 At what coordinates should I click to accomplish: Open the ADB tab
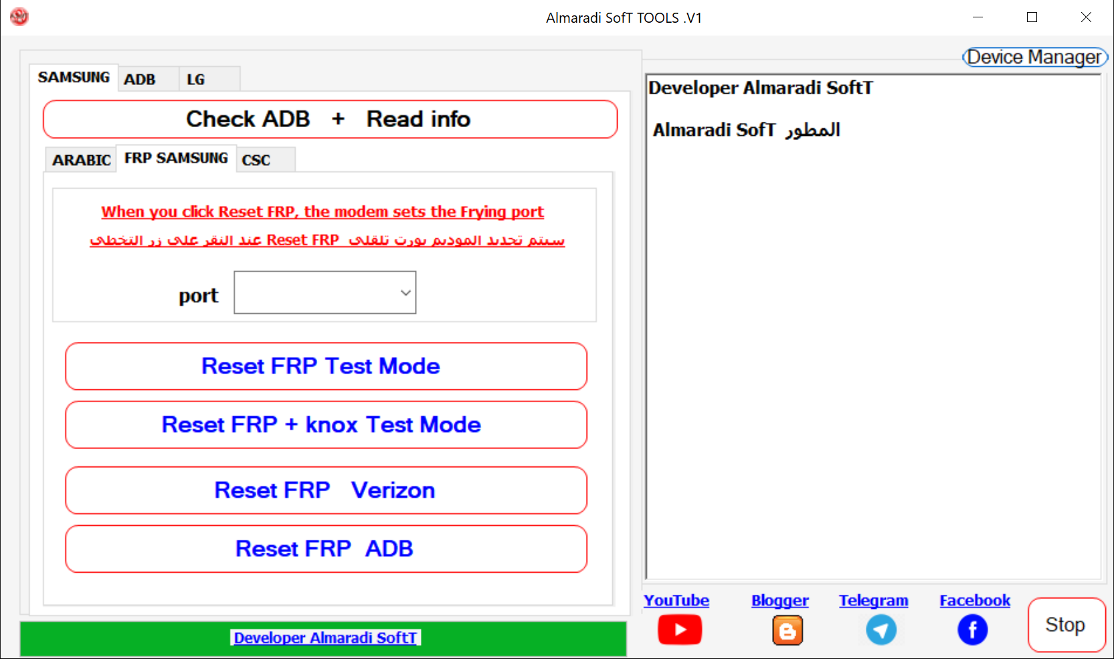[140, 80]
